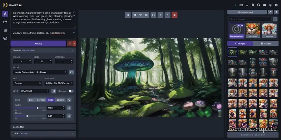Select the Square aspect ratio option
The width and height of the screenshot is (281, 140).
[x=60, y=100]
